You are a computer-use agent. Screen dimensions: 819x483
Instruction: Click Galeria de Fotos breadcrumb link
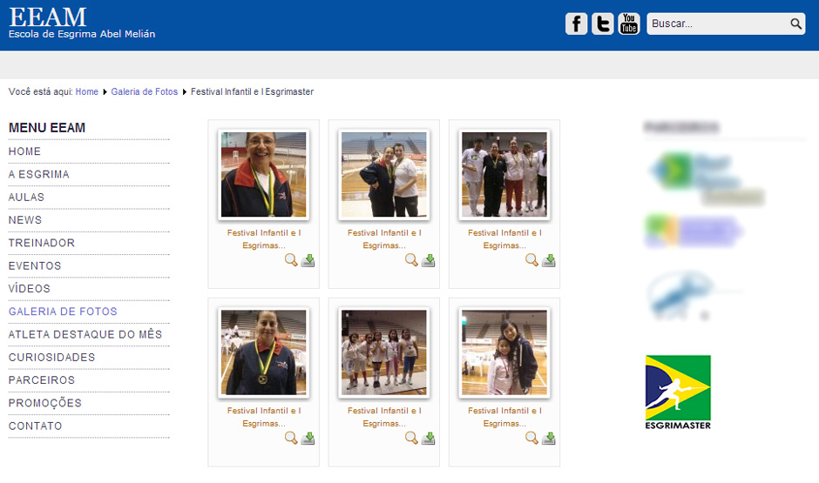tap(145, 91)
